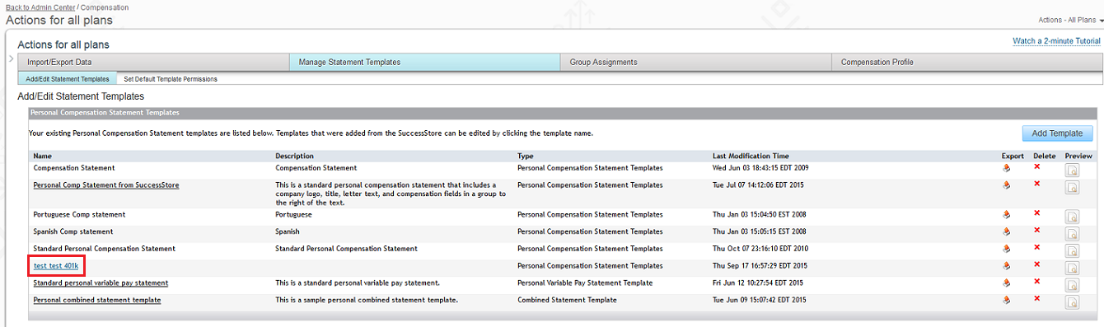Viewport: 1104px width, 327px height.
Task: Delete Standard Personal Compensation Statement
Action: pyautogui.click(x=1036, y=247)
